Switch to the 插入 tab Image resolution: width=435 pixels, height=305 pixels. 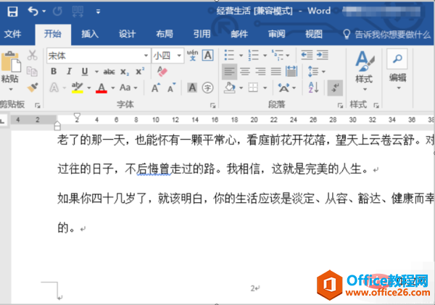coord(90,34)
